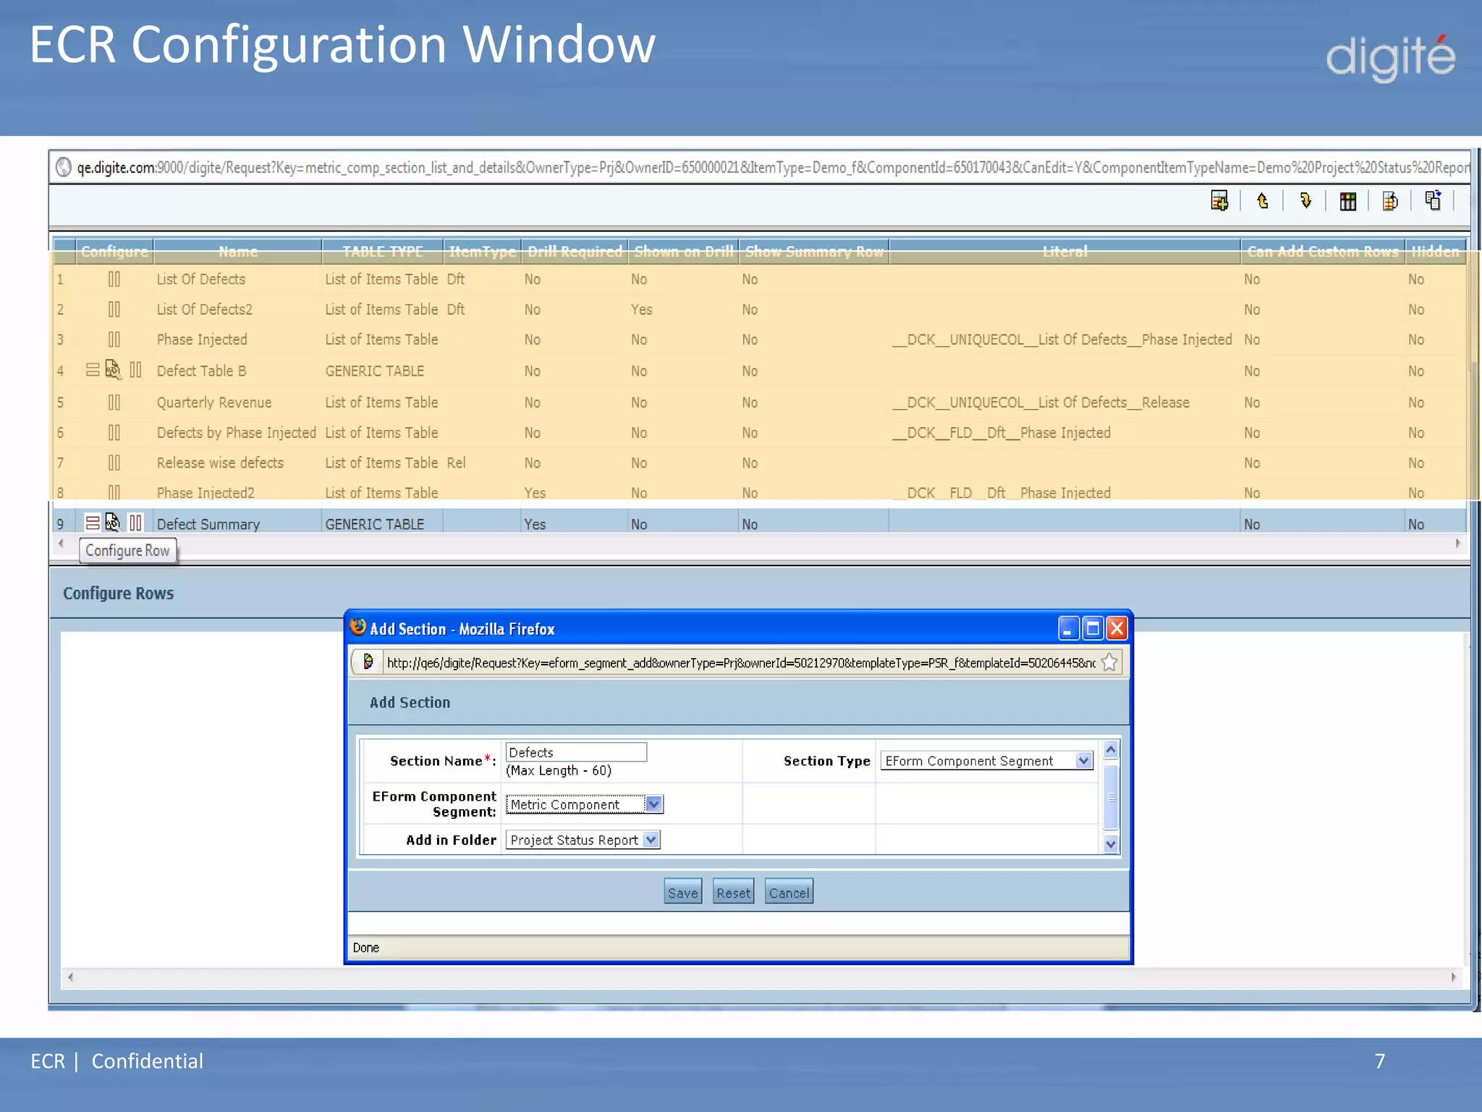
Task: Click the copy documents toolbar icon
Action: tap(1433, 200)
